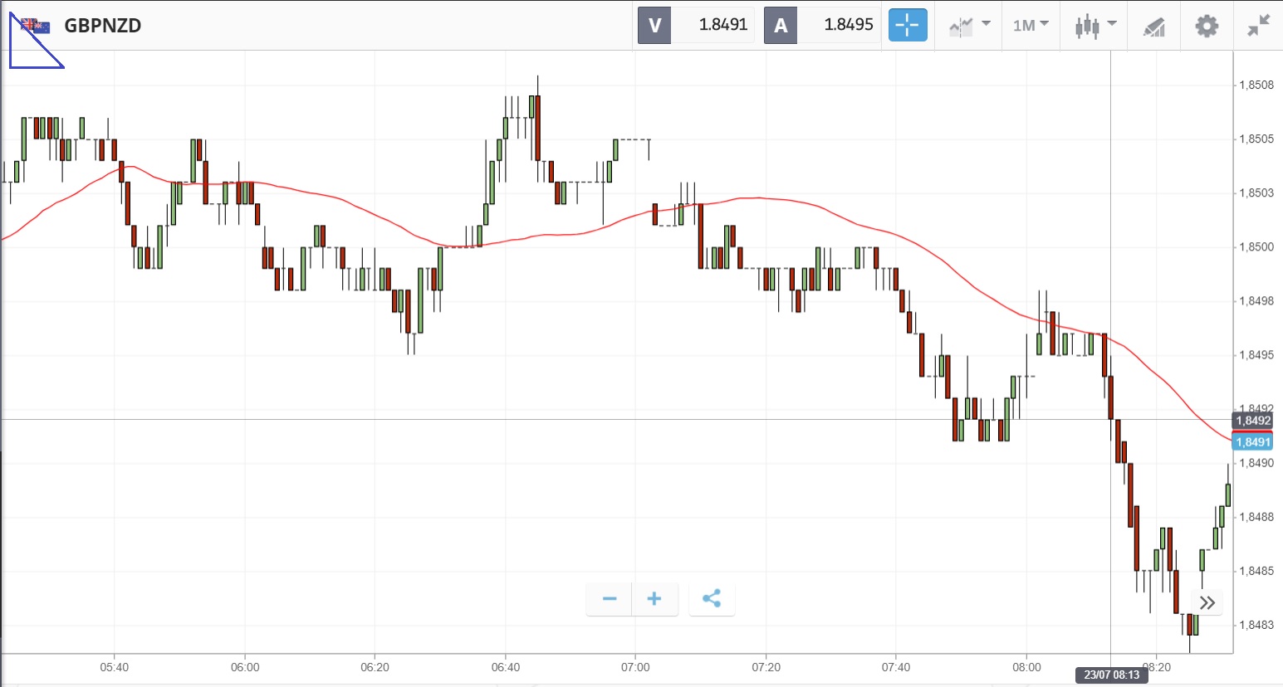Open the indicators dropdown
This screenshot has width=1283, height=687.
[970, 25]
